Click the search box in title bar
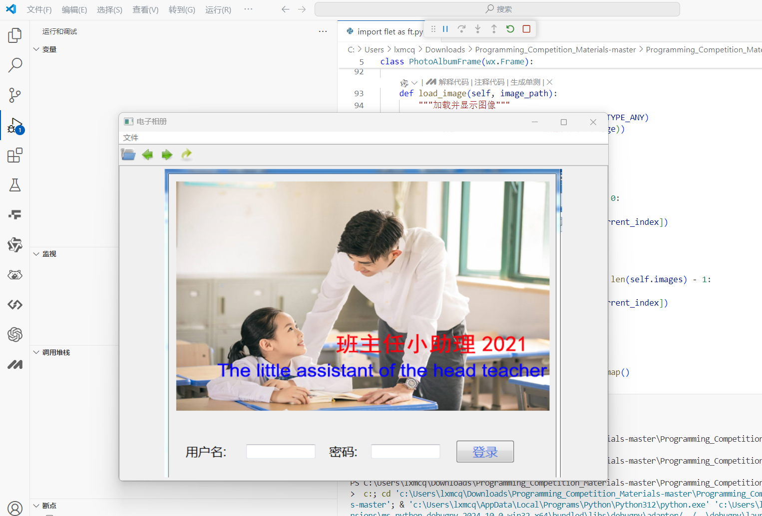This screenshot has height=516, width=762. [497, 9]
